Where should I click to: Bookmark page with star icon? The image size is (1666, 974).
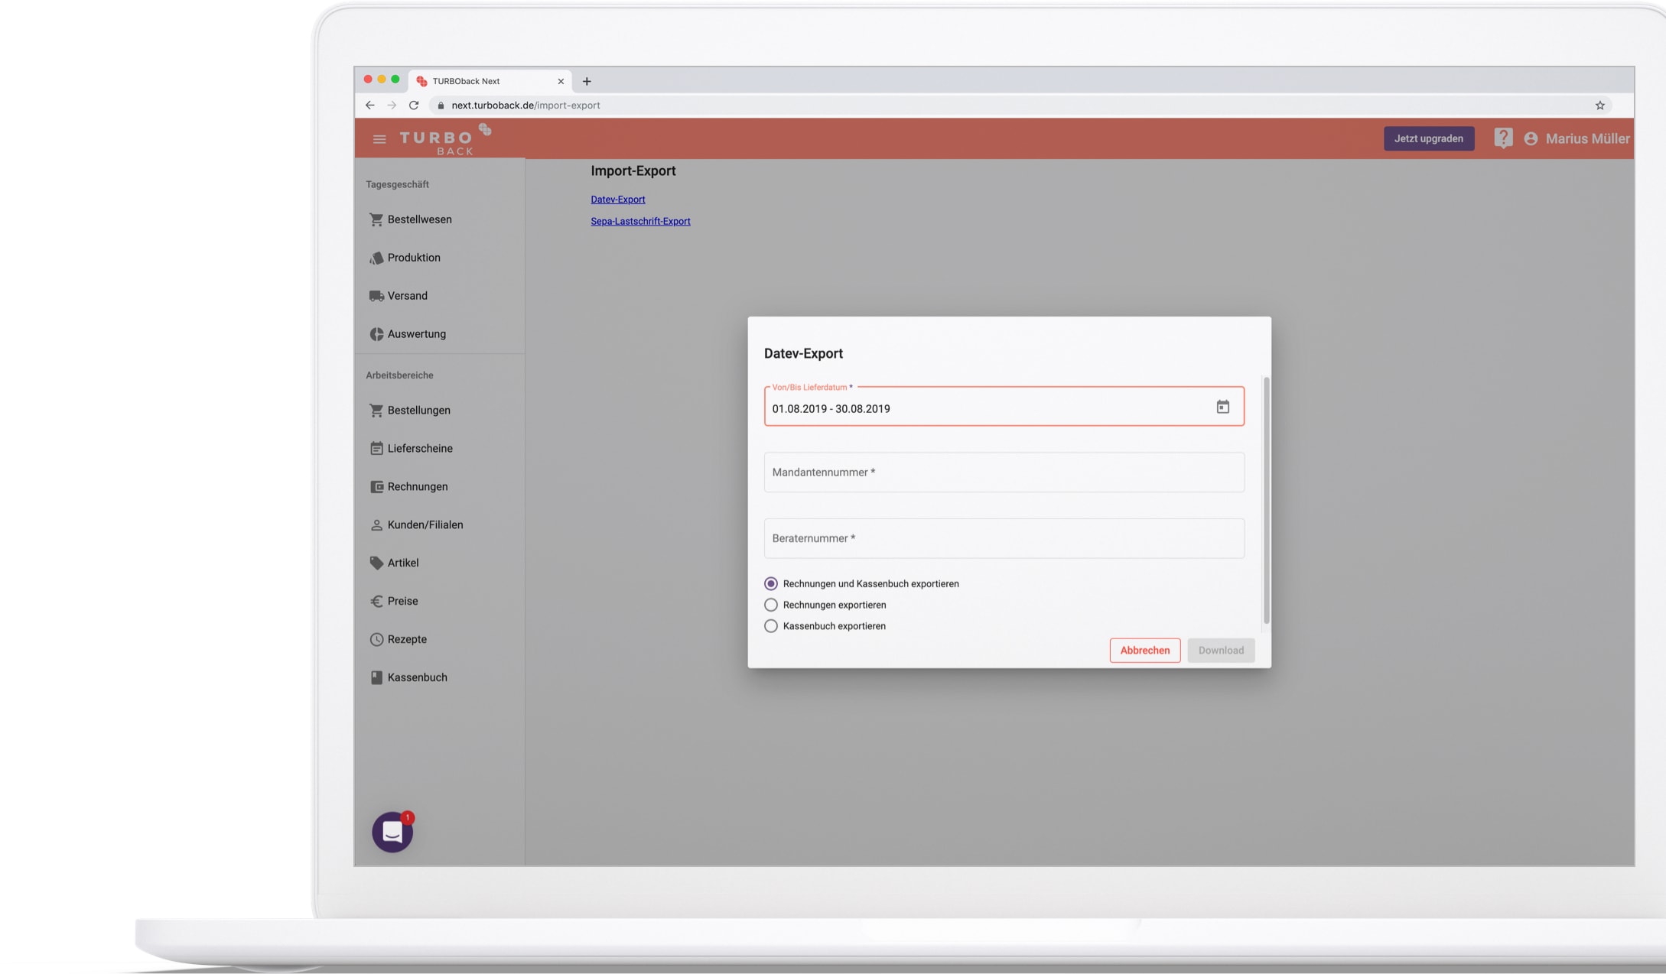click(x=1600, y=106)
